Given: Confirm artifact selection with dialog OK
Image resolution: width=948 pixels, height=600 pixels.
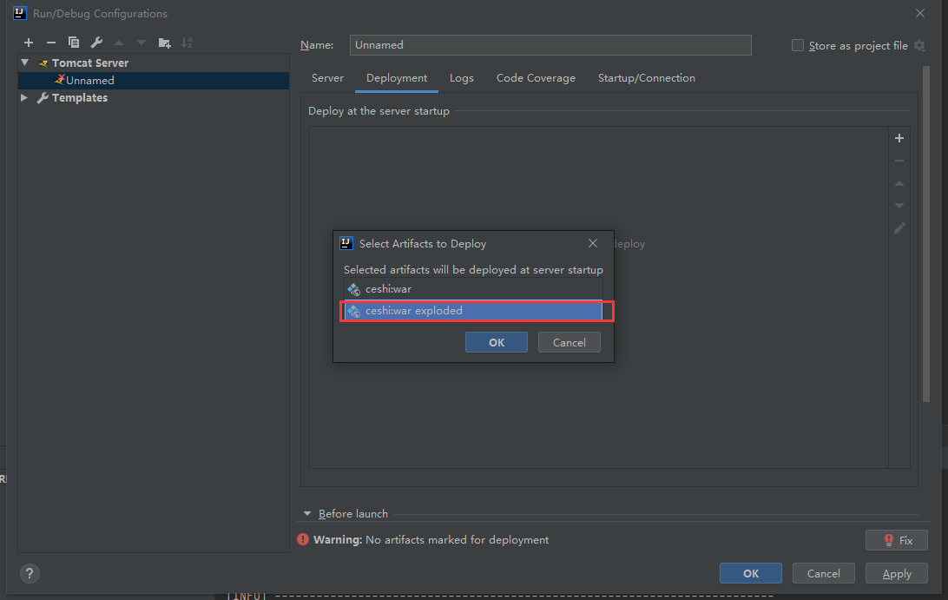Looking at the screenshot, I should pos(497,342).
